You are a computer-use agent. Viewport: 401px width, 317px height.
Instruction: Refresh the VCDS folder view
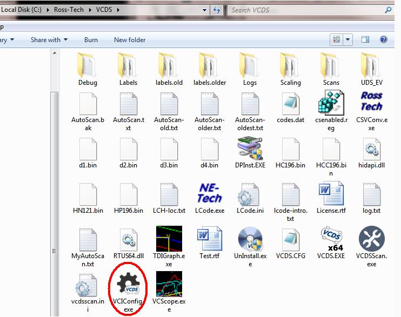point(217,10)
